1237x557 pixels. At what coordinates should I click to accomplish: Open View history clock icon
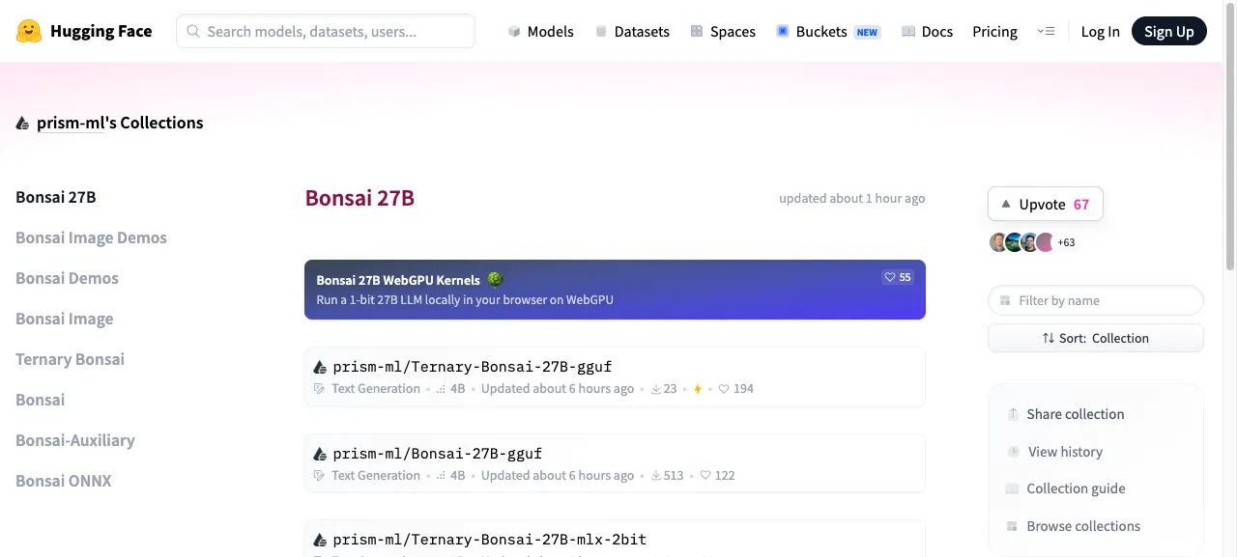(x=1013, y=452)
